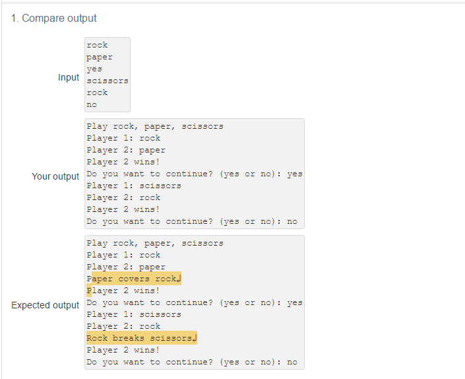Click highlighted "Rock breaks scissors" line
The height and width of the screenshot is (379, 465).
coord(142,338)
